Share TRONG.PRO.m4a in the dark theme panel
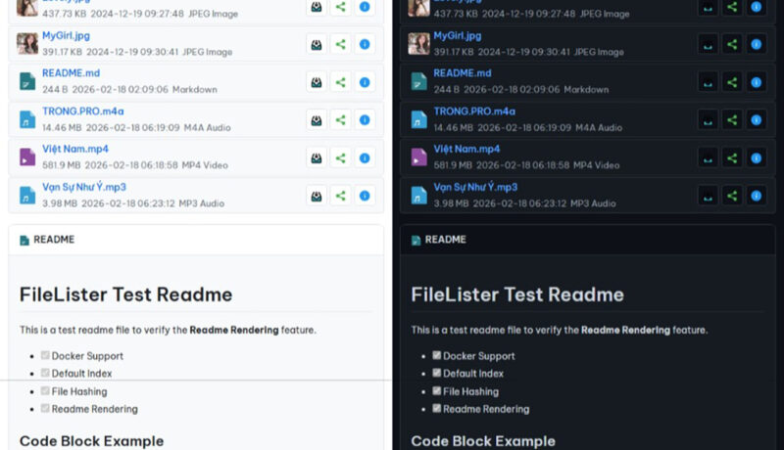The image size is (784, 450). coord(732,120)
